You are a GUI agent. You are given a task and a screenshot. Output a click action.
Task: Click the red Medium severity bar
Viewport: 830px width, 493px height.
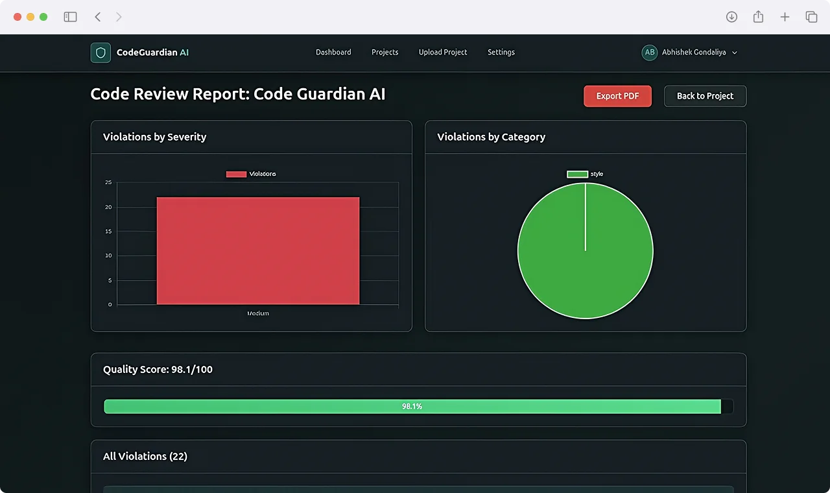click(x=258, y=250)
